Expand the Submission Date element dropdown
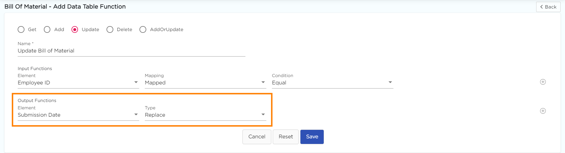The width and height of the screenshot is (565, 153). 78,115
